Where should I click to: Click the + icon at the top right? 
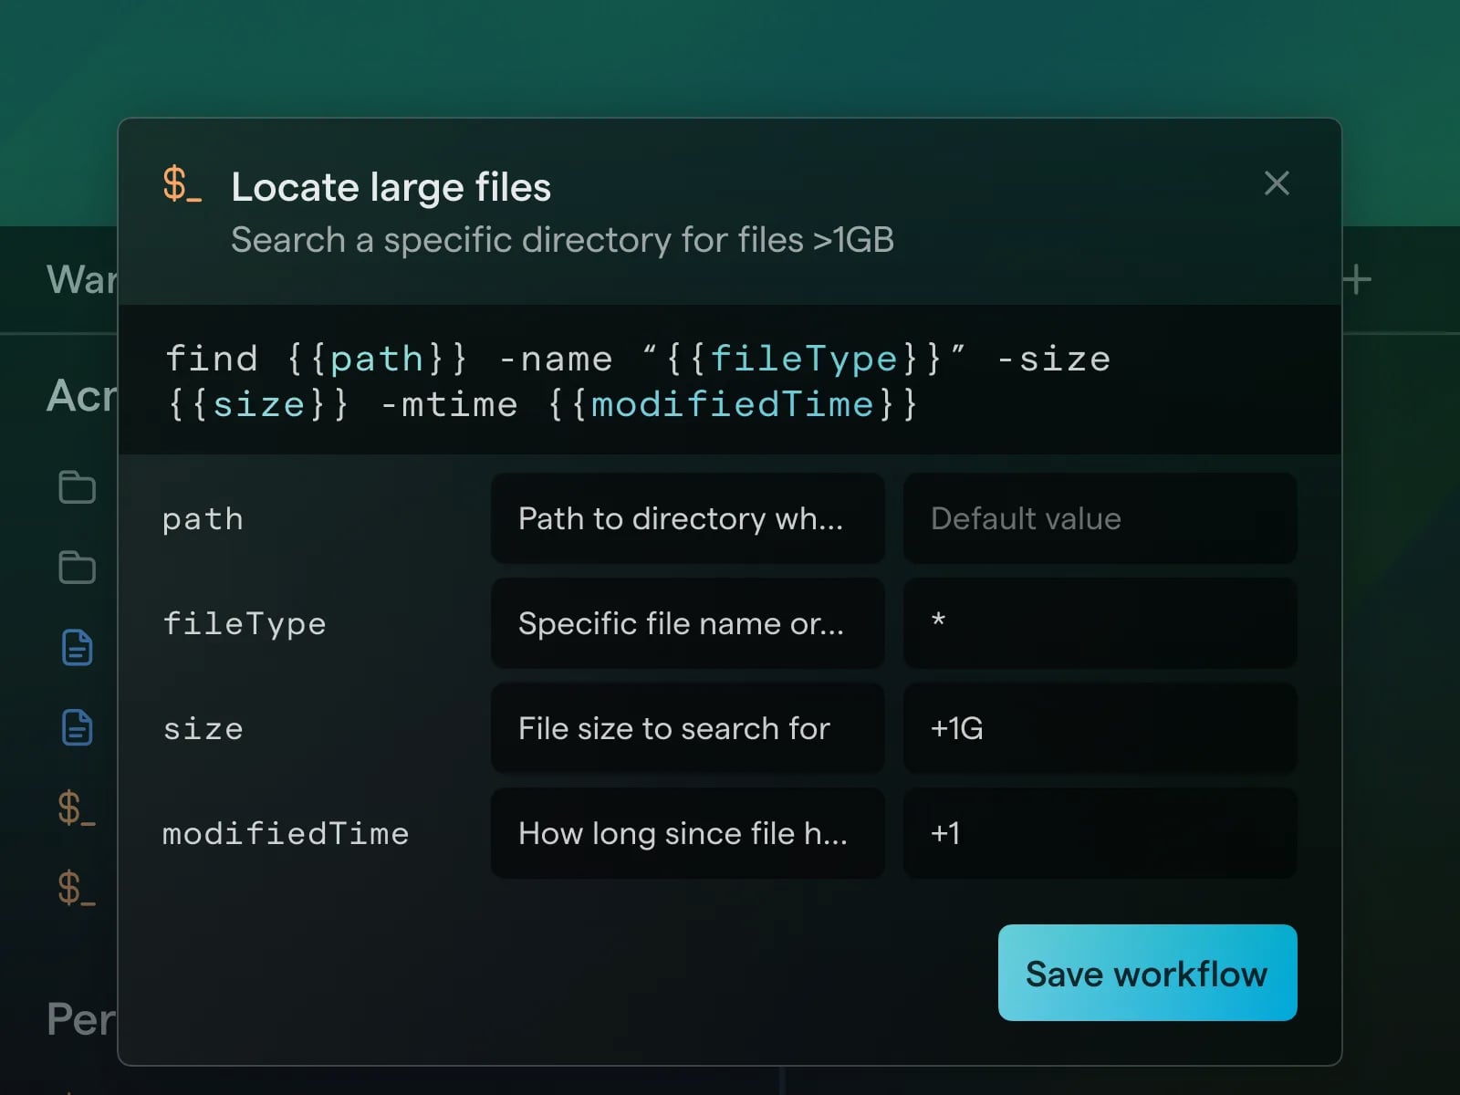coord(1358,278)
